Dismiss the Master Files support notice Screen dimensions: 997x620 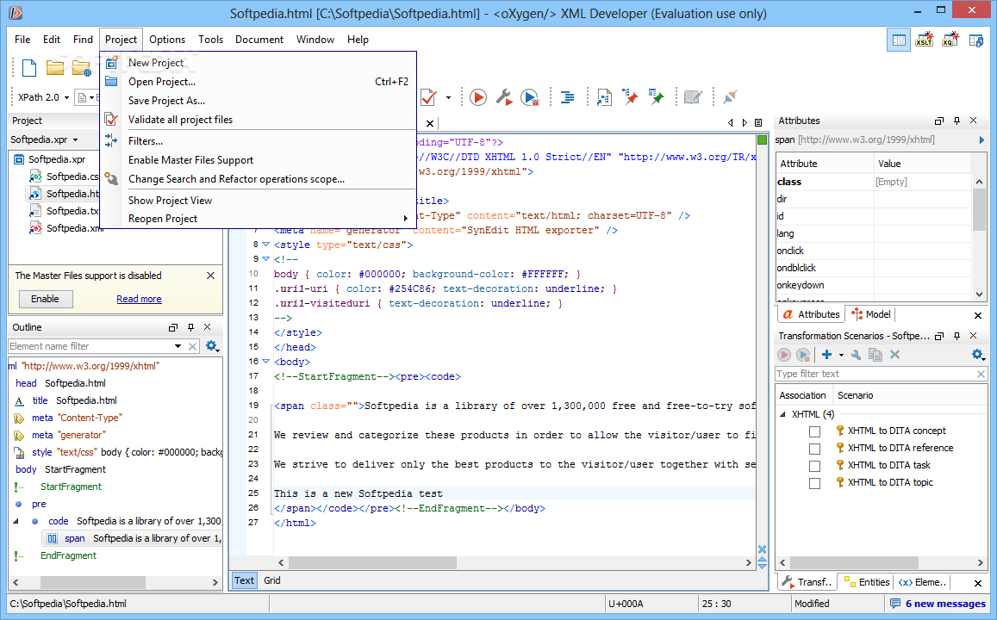[x=210, y=276]
